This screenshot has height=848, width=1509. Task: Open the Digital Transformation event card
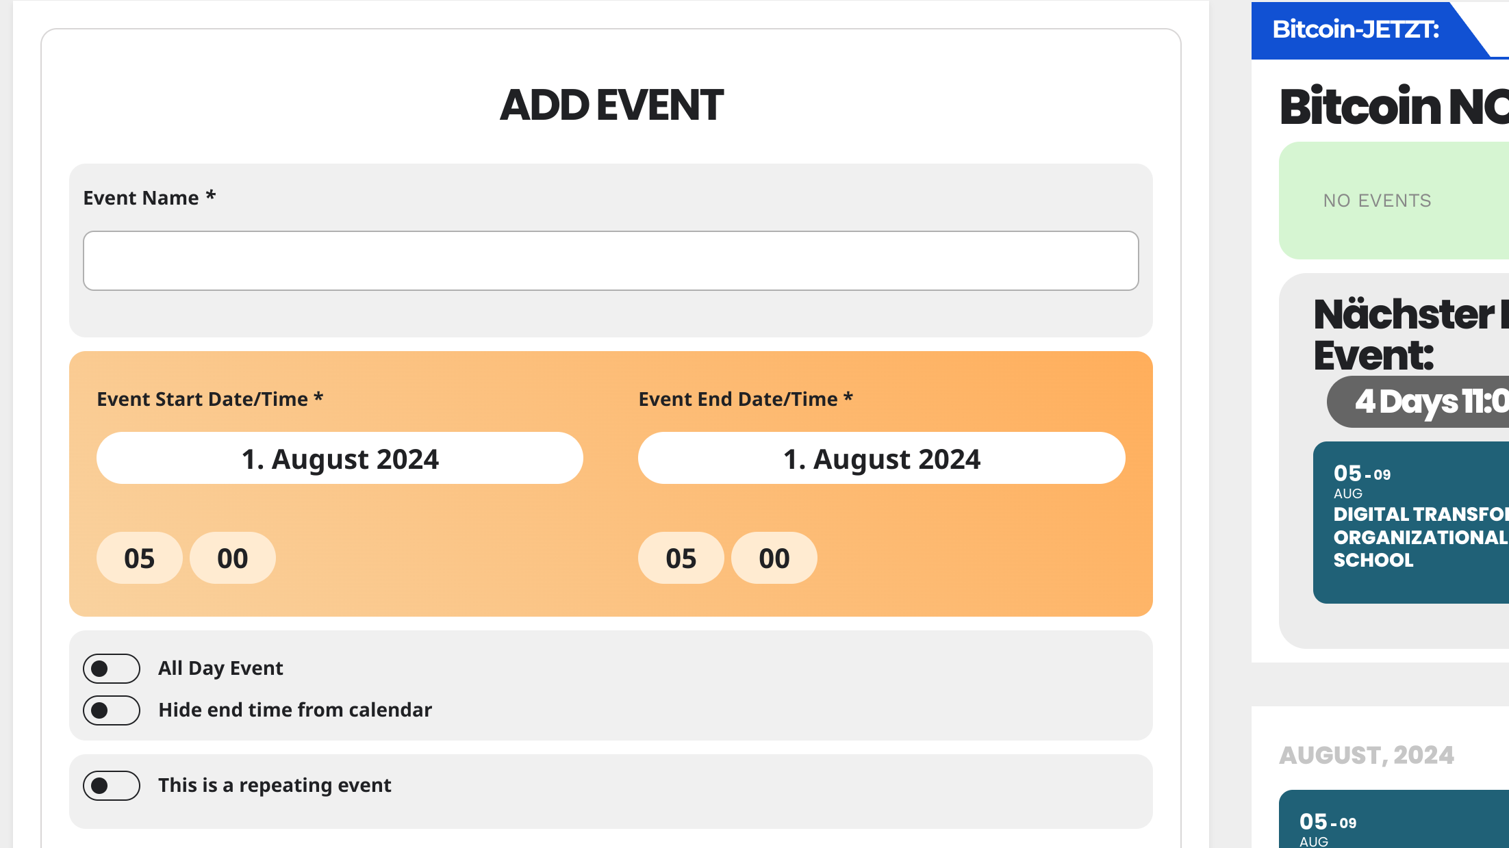(1411, 522)
